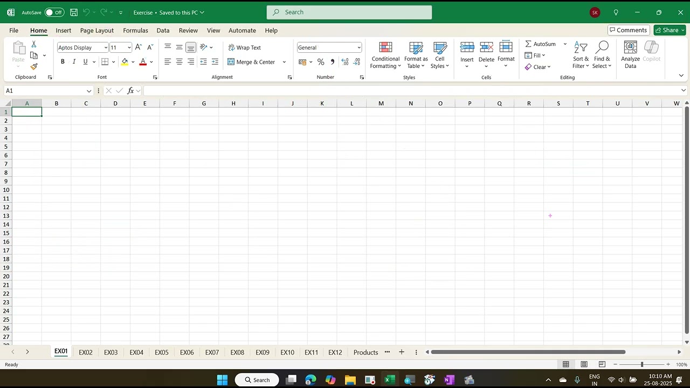The image size is (690, 388).
Task: Click the horizontal scrollbar thumb
Action: (528, 352)
